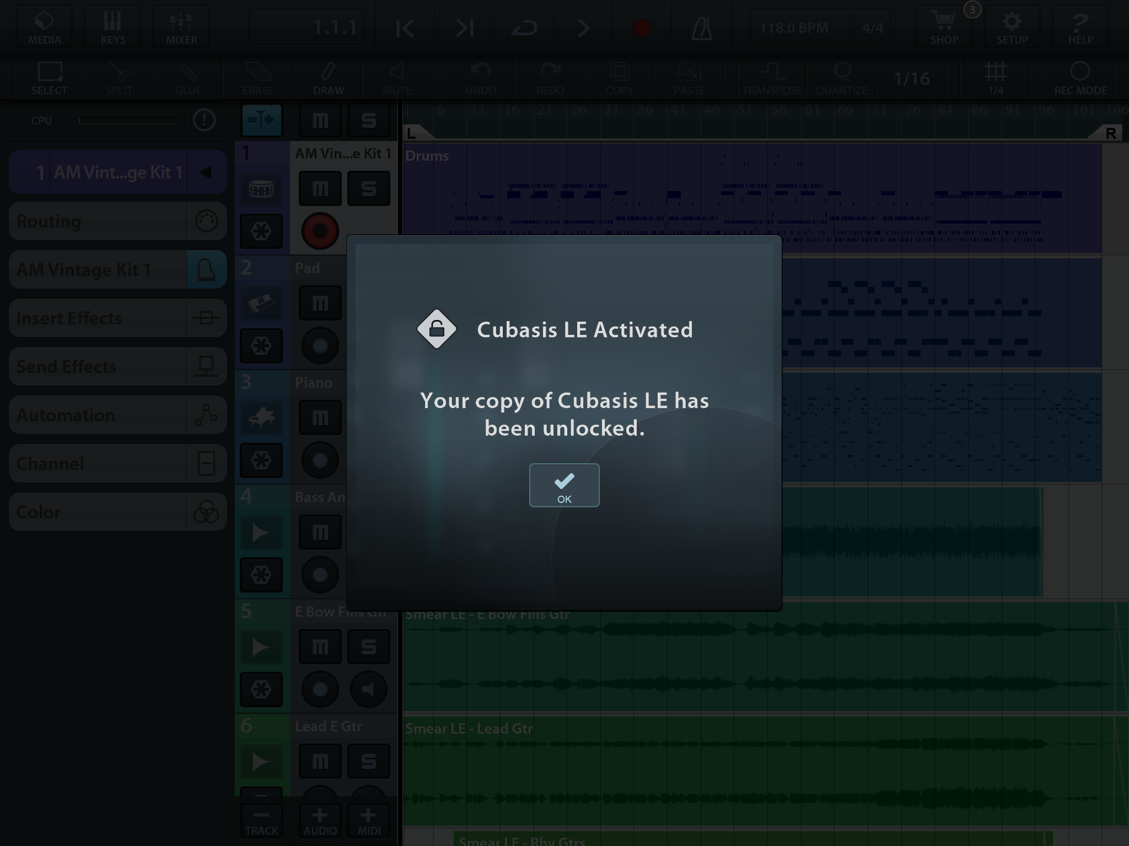Viewport: 1129px width, 846px height.
Task: Start playback with the play button
Action: point(583,28)
